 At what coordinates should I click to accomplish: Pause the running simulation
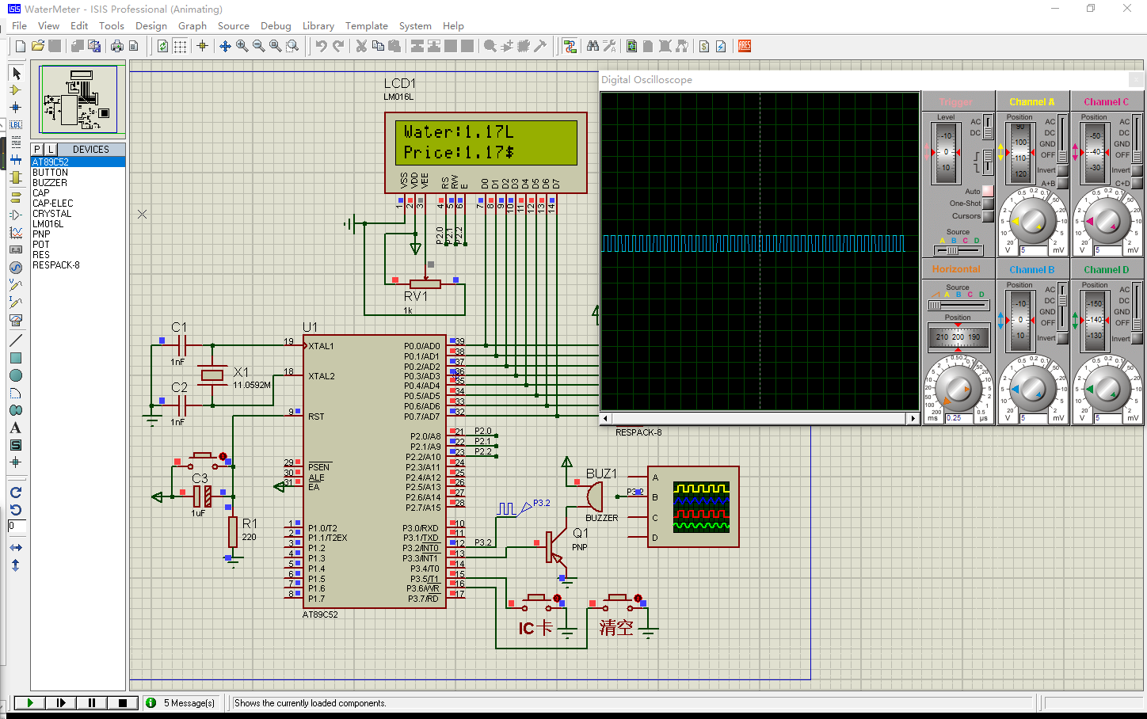pos(91,702)
